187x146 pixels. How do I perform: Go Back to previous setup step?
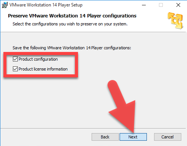point(105,137)
